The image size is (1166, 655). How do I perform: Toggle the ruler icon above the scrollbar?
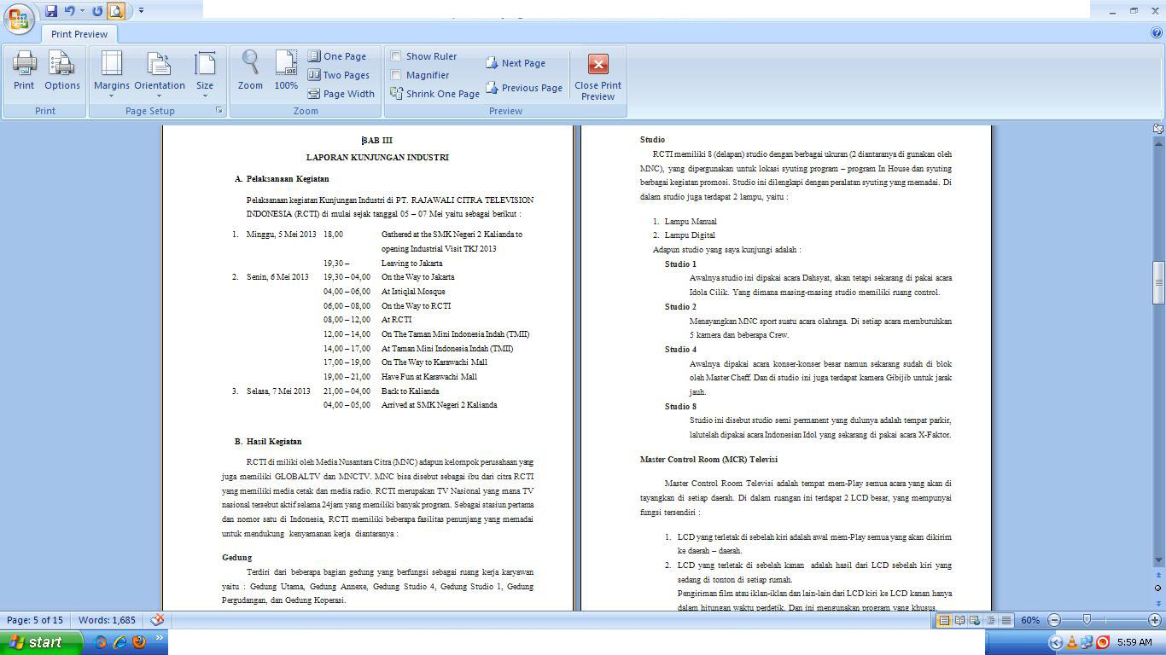[1158, 129]
